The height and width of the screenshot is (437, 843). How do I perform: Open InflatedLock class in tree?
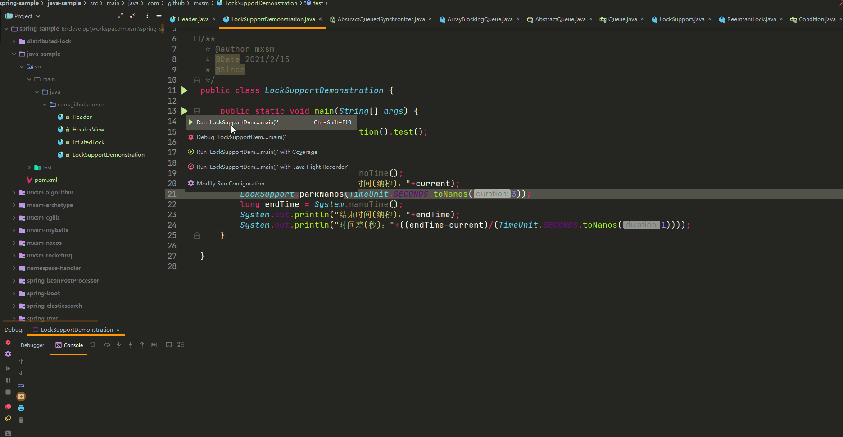pyautogui.click(x=88, y=142)
